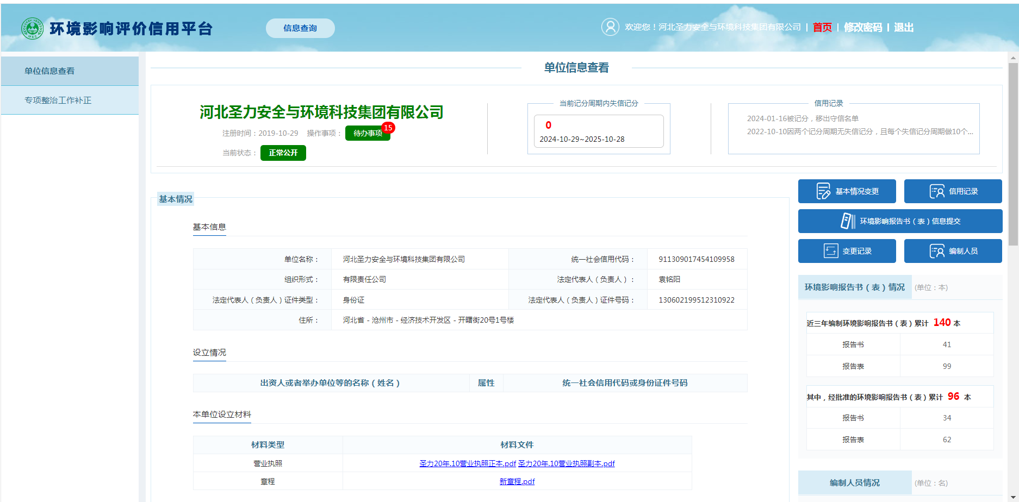Click the 设立情况 subsection heading
1019x502 pixels.
[x=209, y=352]
